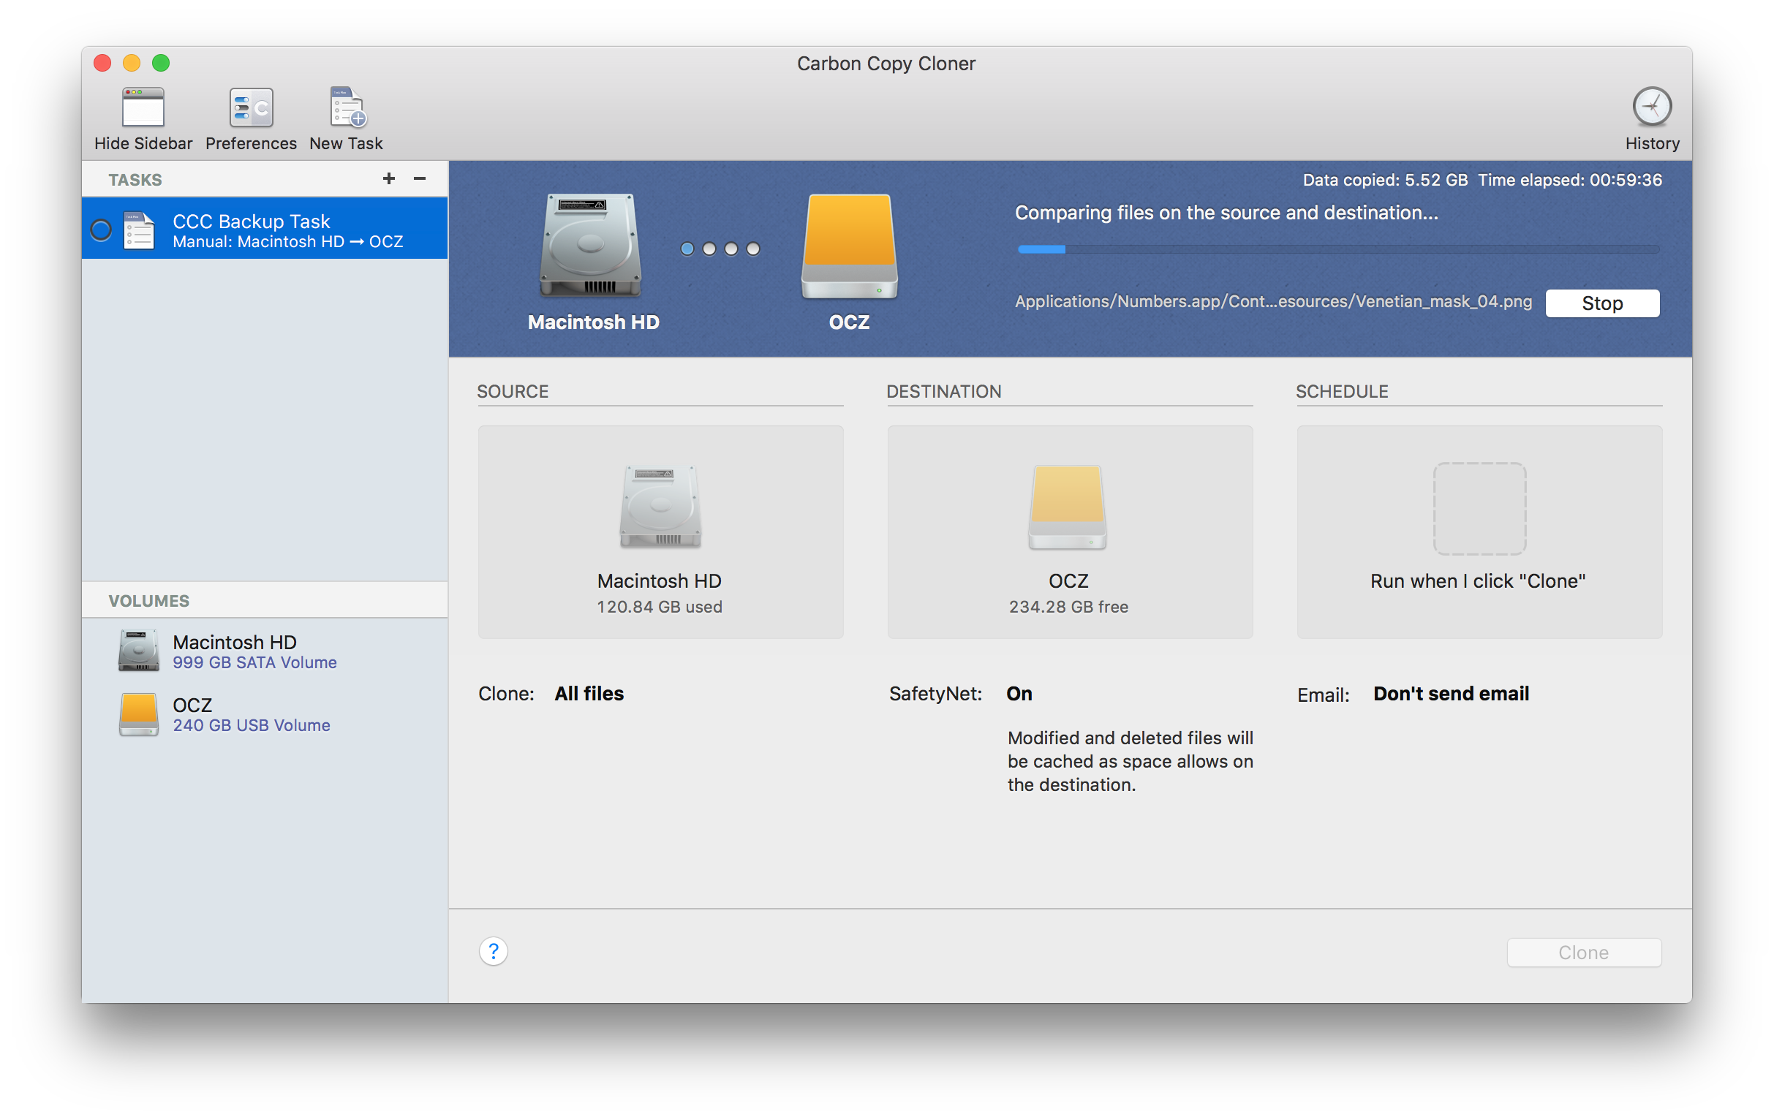Open the Clone All files dropdown
The width and height of the screenshot is (1774, 1120).
pos(589,694)
